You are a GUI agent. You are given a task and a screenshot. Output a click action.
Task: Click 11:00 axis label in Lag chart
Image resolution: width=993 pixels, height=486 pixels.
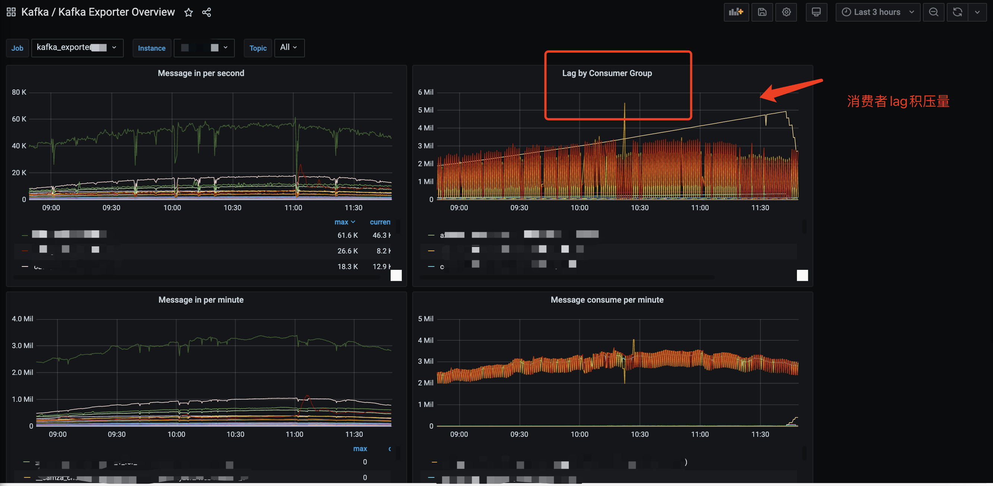pos(700,208)
